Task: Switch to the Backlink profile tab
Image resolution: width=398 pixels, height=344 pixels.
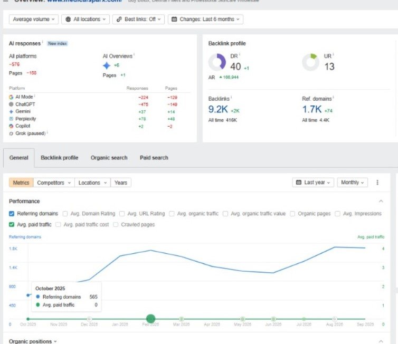Action: (60, 158)
